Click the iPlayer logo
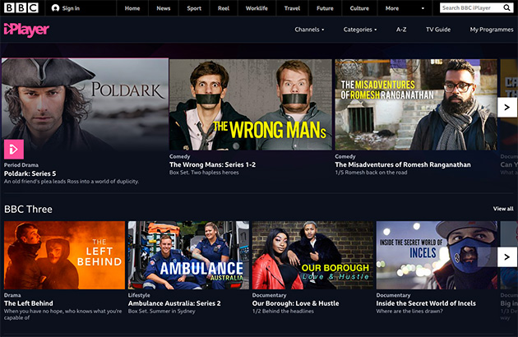 tap(26, 30)
